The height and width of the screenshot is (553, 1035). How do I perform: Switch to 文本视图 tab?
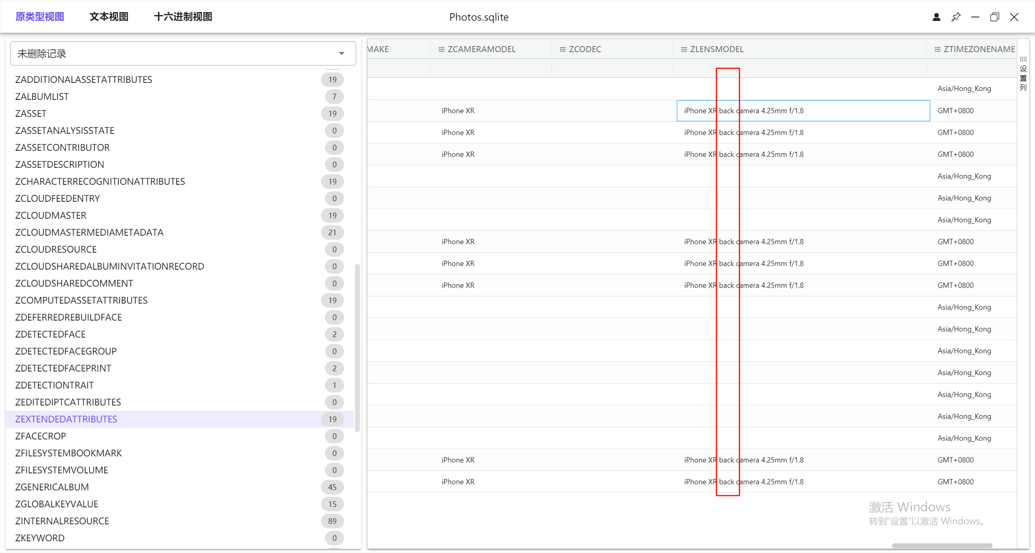click(109, 17)
